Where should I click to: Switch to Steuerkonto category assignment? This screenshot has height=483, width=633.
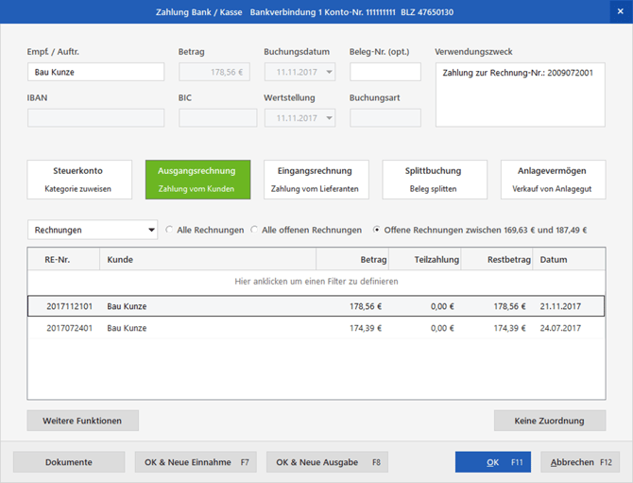[79, 180]
